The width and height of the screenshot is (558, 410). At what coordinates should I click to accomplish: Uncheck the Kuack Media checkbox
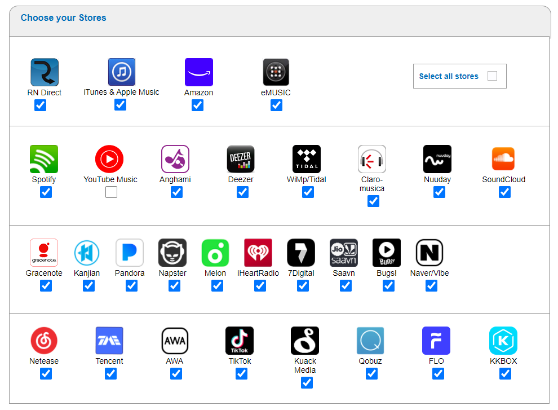[x=307, y=383]
